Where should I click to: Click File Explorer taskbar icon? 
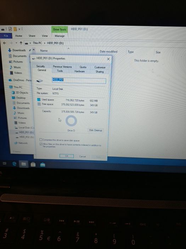[24, 164]
